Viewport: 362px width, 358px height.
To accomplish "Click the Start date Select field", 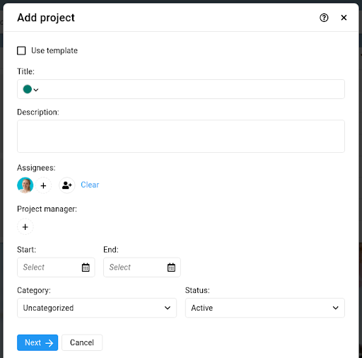I will (56, 267).
